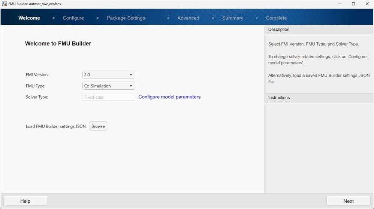Screen dimensions: 374x209
Task: Open the FMI Version dropdown
Action: pyautogui.click(x=109, y=75)
